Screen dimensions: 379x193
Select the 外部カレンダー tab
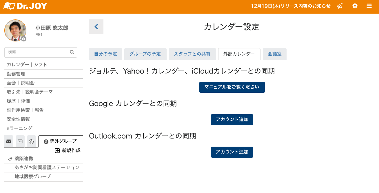click(239, 54)
